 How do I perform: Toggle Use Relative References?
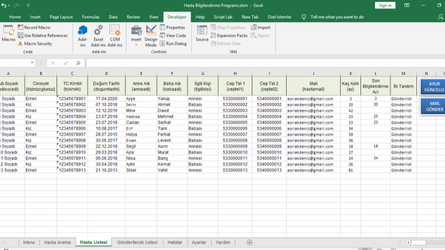click(x=43, y=36)
